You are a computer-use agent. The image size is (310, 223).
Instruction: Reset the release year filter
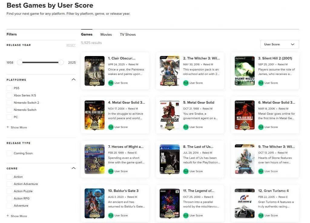71,45
